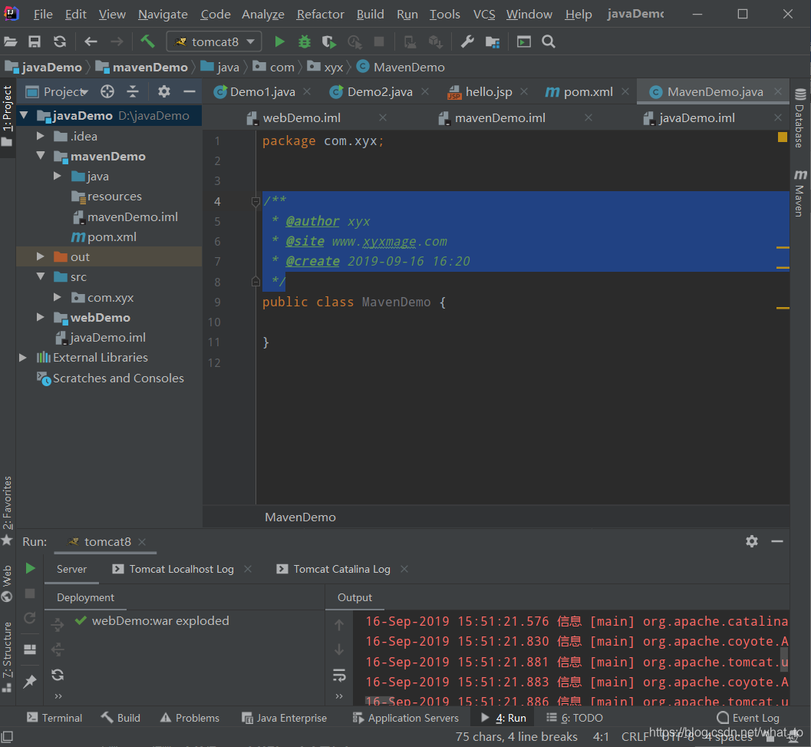
Task: Collapse the mavenDemo folder in tree
Action: click(x=41, y=156)
